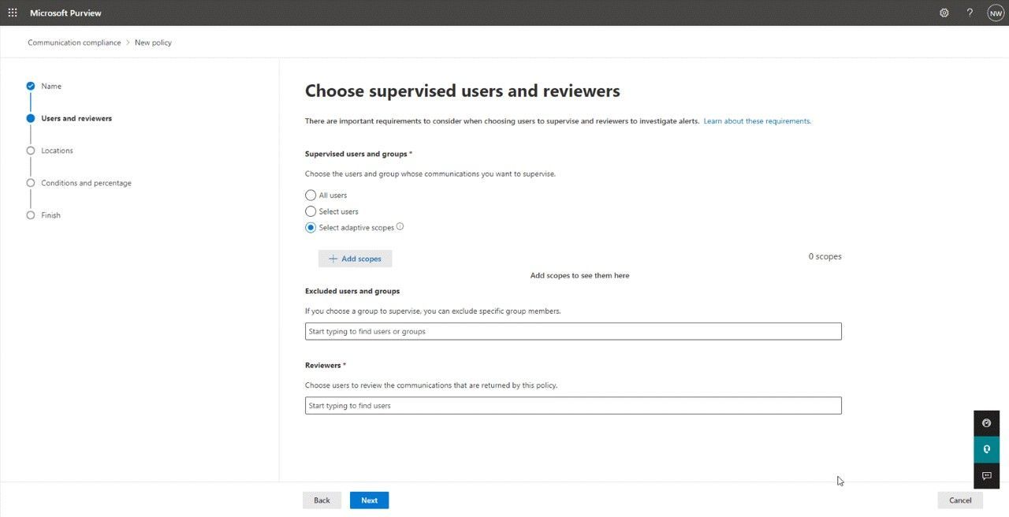Screen dimensions: 1009x517
Task: Open the Settings gear
Action: pyautogui.click(x=944, y=13)
